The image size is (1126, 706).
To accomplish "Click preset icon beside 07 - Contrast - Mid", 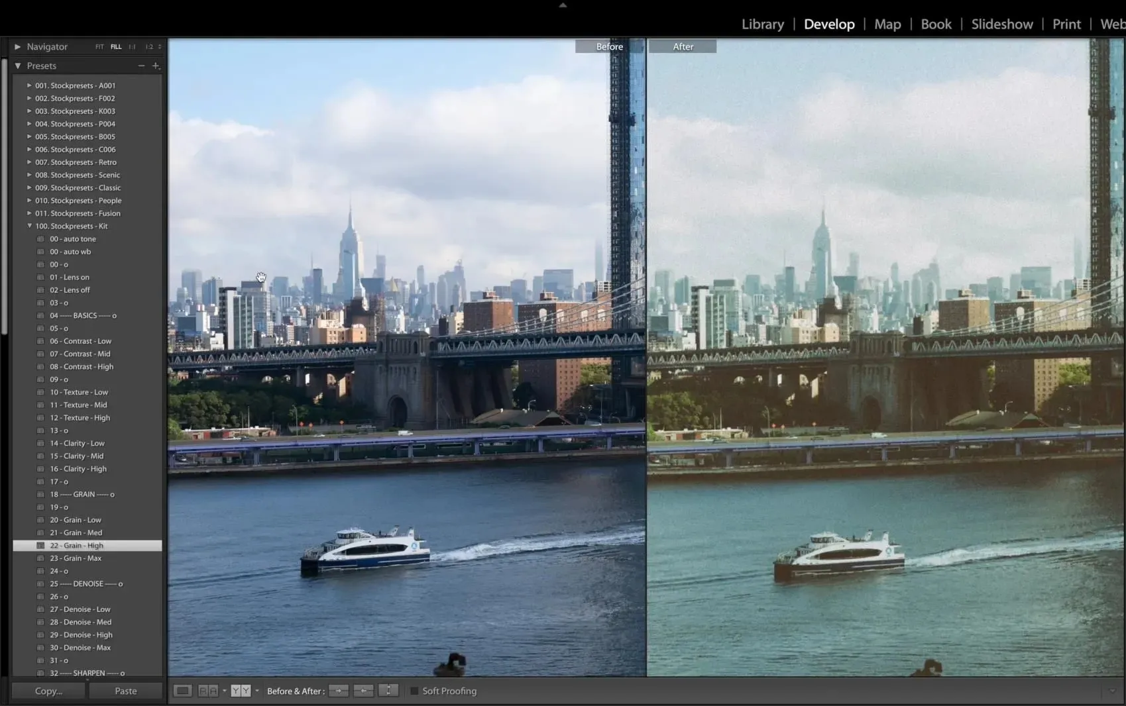I will 40,354.
